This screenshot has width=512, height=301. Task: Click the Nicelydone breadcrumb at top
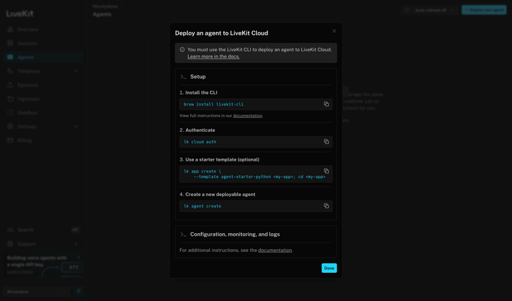coord(105,6)
